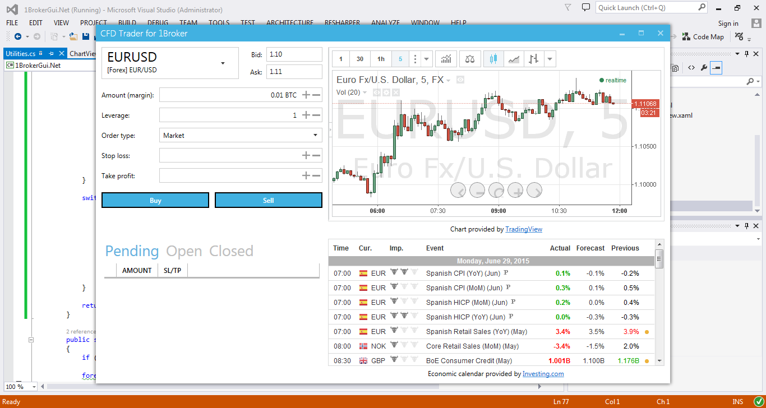Increase Stop loss with plus
Image resolution: width=766 pixels, height=408 pixels.
point(306,156)
